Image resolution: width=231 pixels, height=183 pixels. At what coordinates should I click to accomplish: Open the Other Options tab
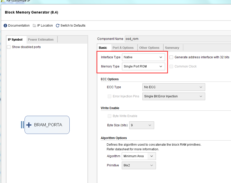point(149,48)
